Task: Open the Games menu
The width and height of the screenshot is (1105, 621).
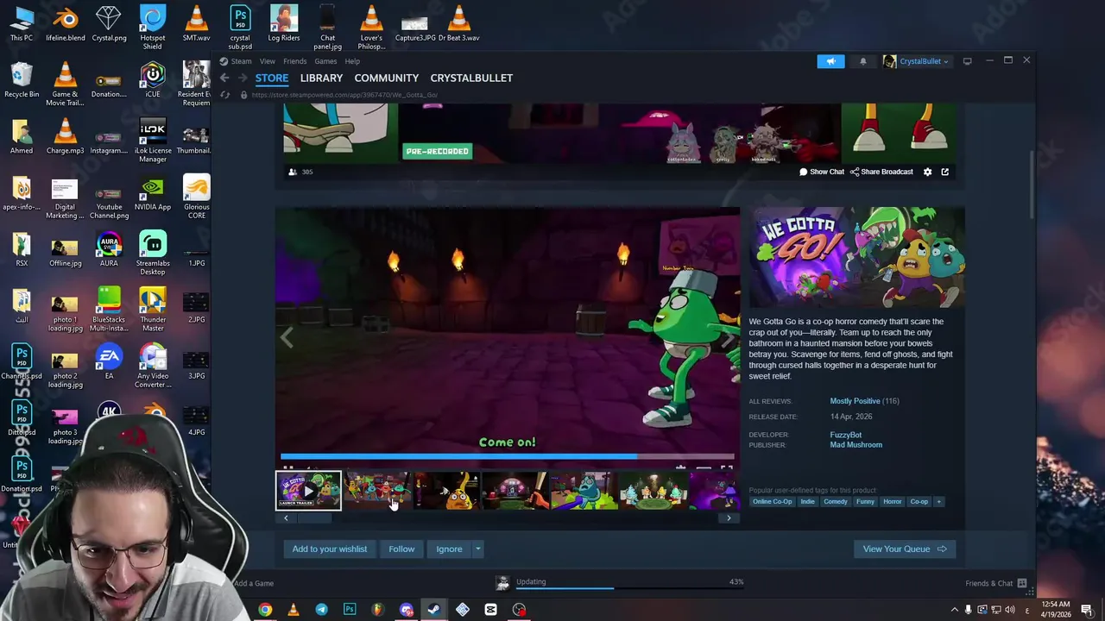Action: point(325,61)
